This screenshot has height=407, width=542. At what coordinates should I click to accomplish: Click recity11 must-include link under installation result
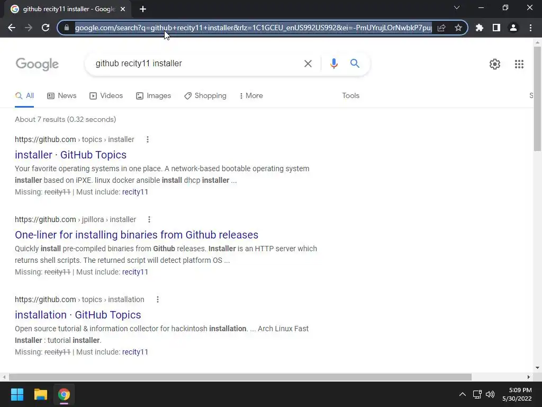point(135,352)
